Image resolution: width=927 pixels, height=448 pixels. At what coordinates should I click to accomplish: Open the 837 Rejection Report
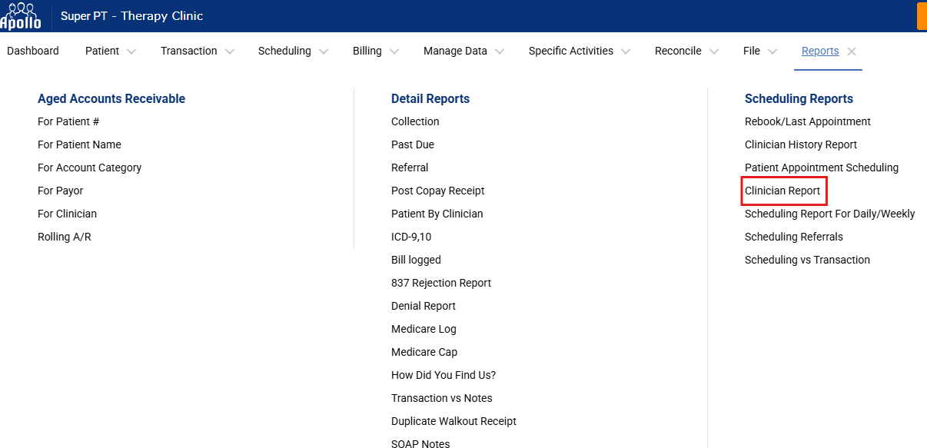coord(440,283)
